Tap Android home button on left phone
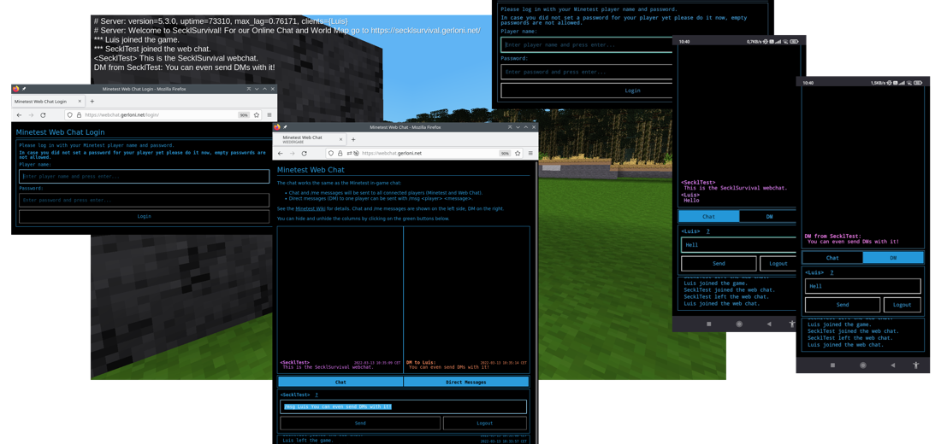The width and height of the screenshot is (941, 444). tap(739, 324)
